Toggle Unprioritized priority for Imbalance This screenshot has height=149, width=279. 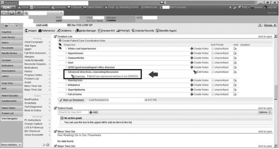click(220, 85)
